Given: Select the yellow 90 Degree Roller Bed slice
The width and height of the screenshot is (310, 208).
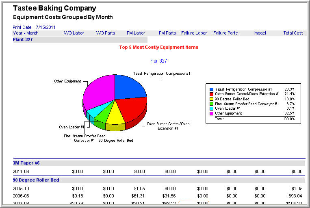Looking at the screenshot, I should [116, 116].
